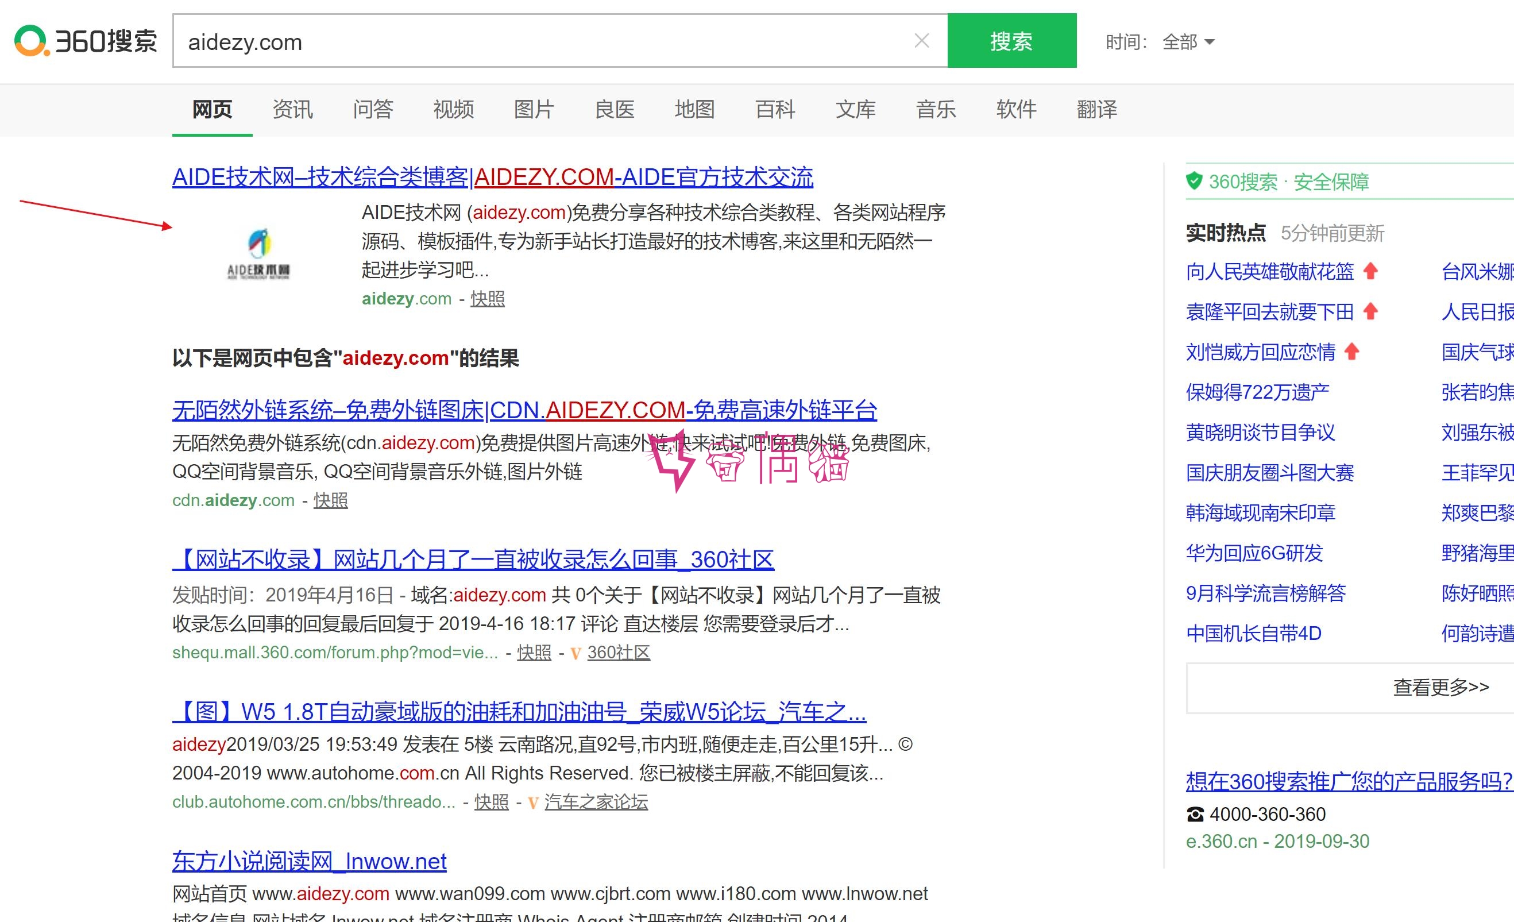The image size is (1514, 922).
Task: Open the 想在360搜索推广 promotion link
Action: pyautogui.click(x=1349, y=781)
